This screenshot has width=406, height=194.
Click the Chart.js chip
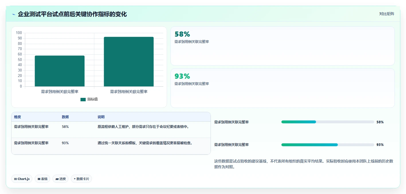click(22, 179)
